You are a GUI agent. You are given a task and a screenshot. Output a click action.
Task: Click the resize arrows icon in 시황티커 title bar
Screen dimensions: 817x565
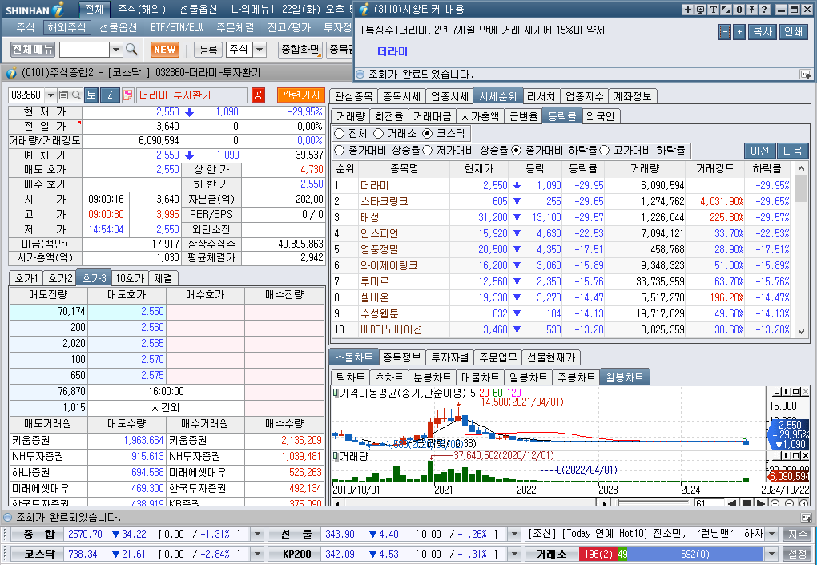pos(726,10)
